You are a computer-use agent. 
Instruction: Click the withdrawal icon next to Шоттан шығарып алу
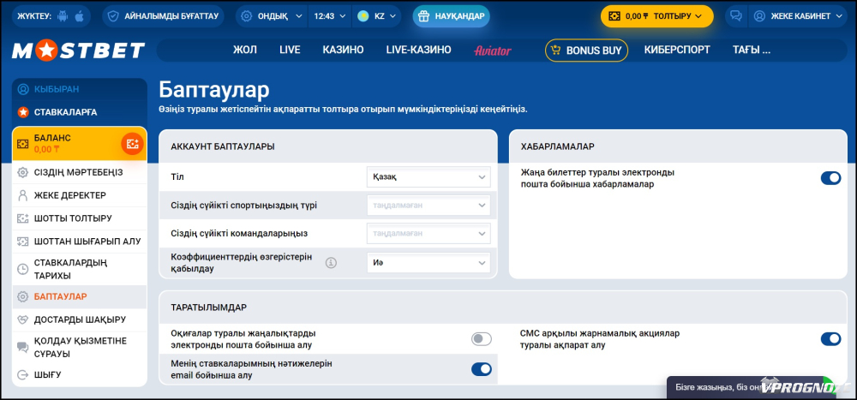[x=22, y=241]
